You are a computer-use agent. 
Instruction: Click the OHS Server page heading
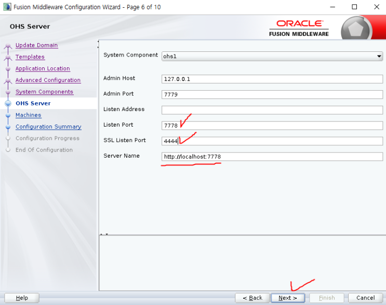click(30, 26)
